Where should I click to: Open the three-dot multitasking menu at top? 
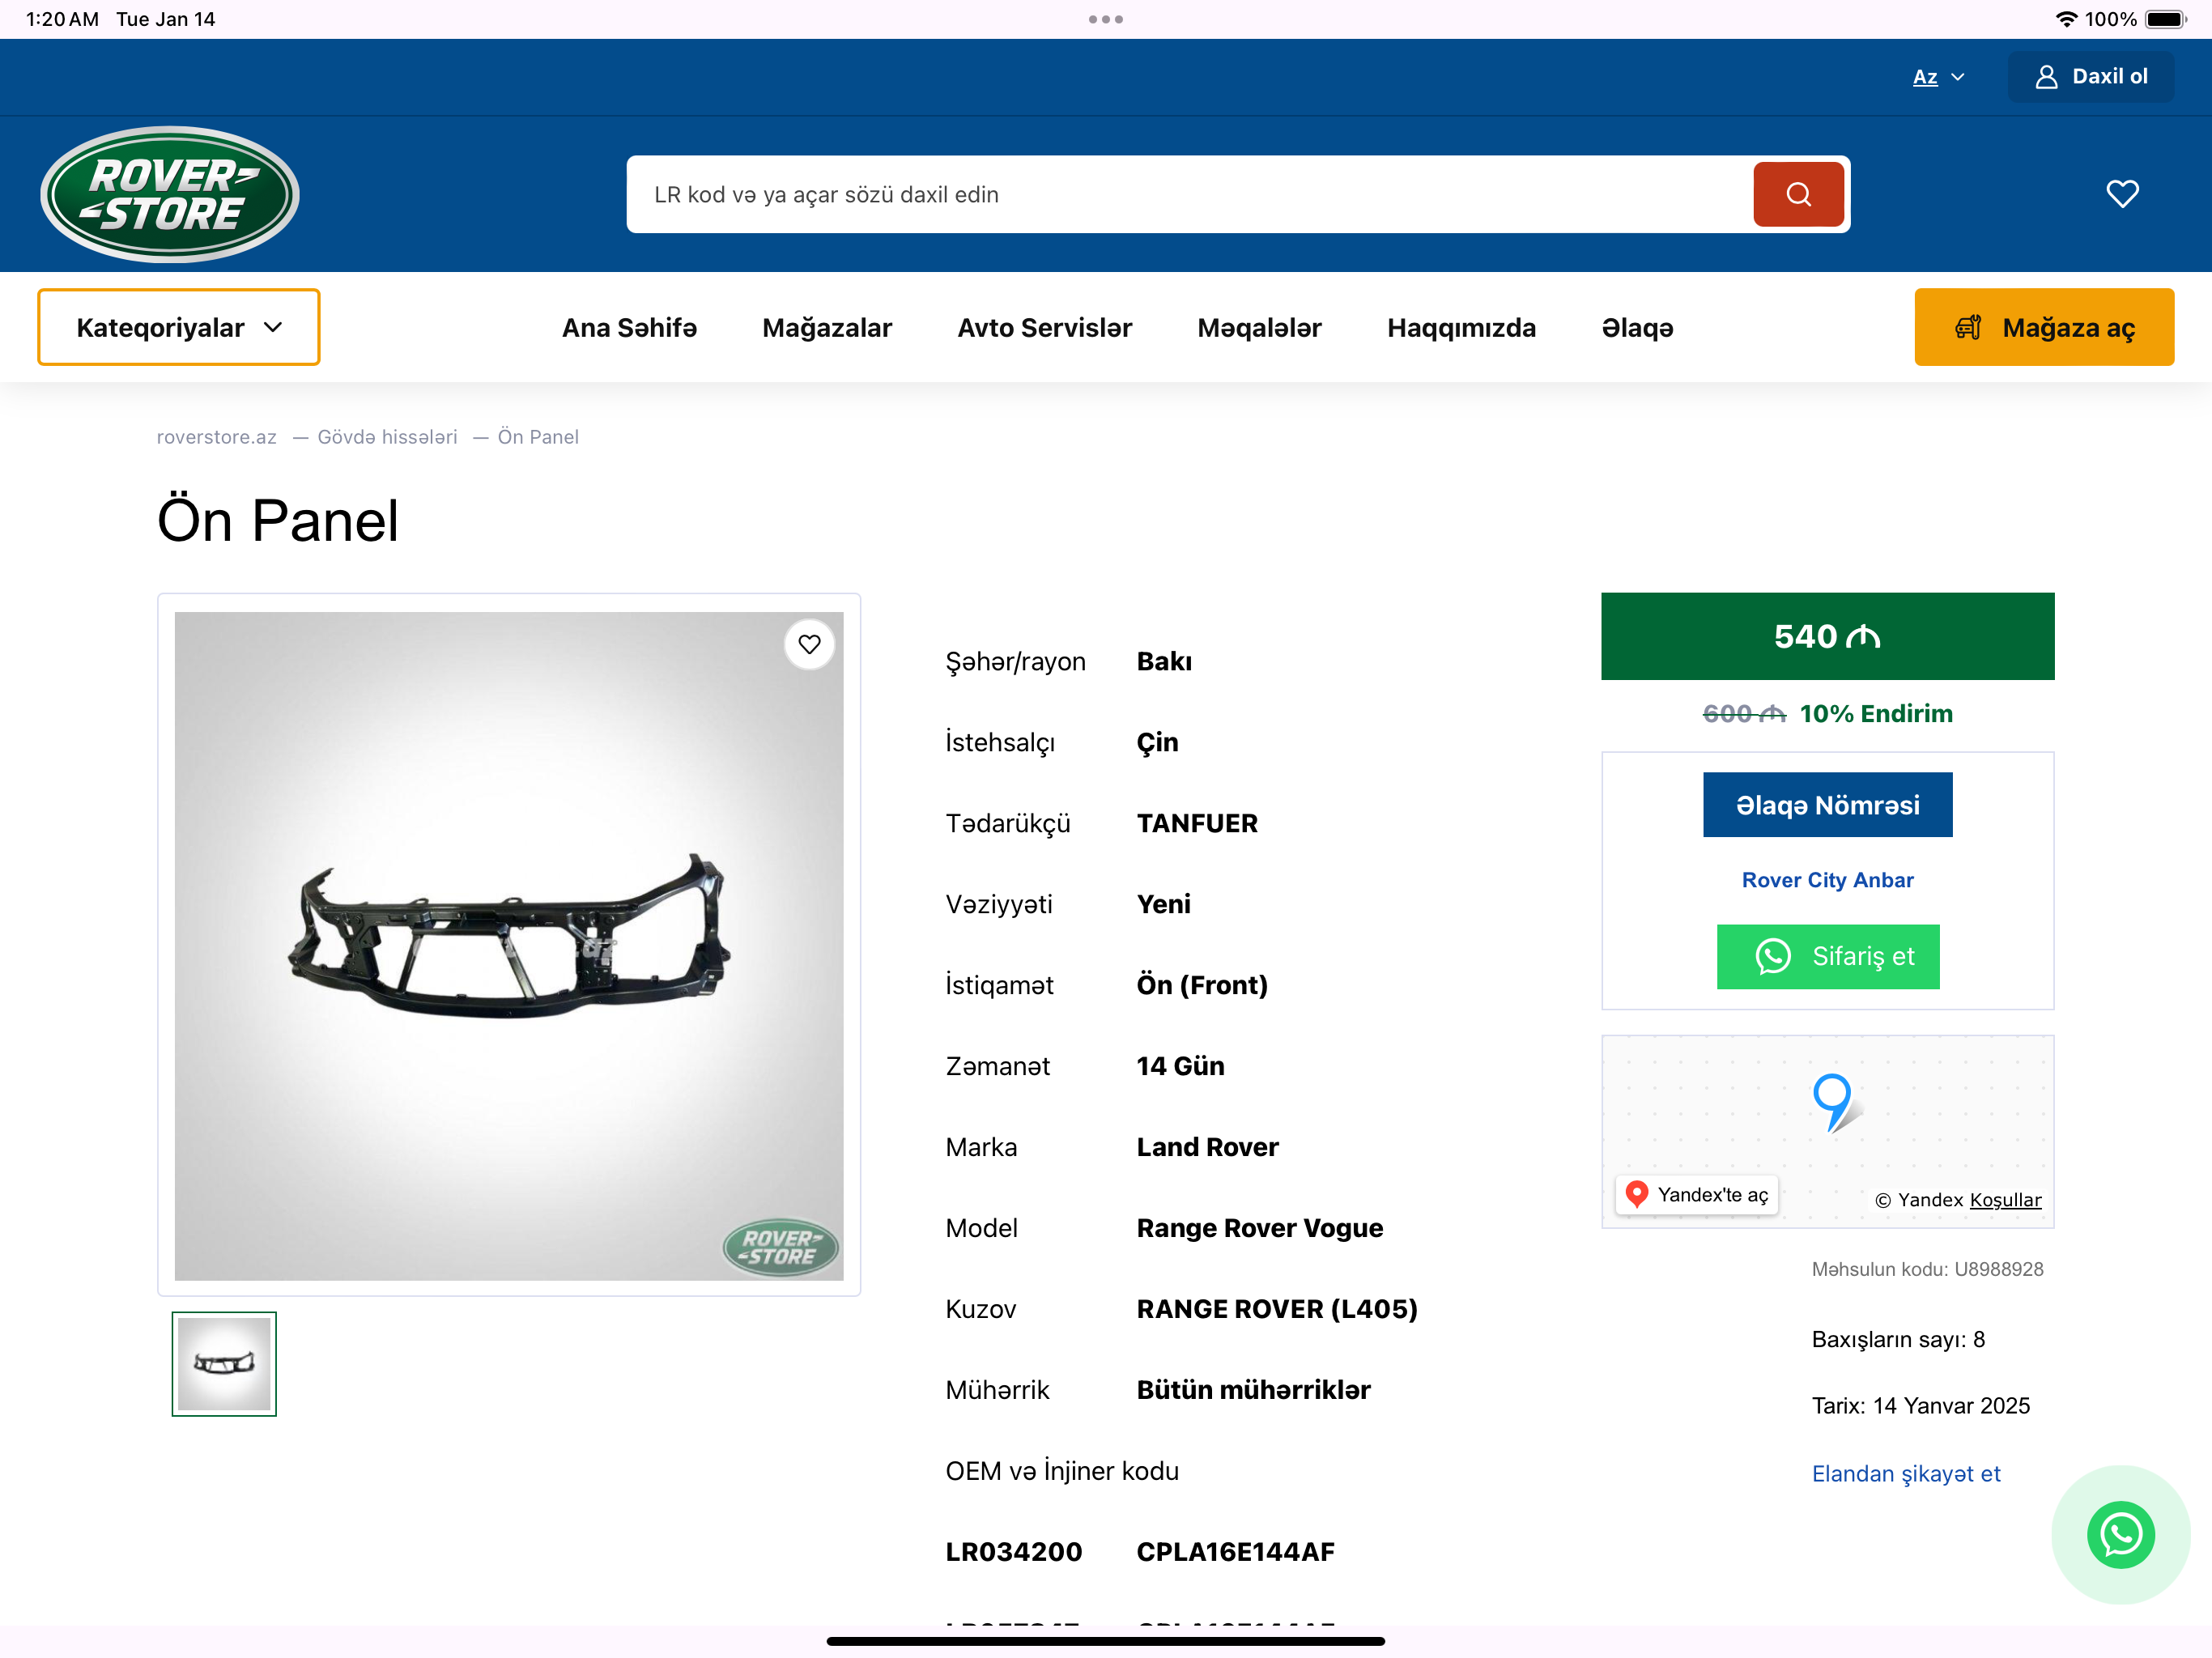(x=1106, y=19)
